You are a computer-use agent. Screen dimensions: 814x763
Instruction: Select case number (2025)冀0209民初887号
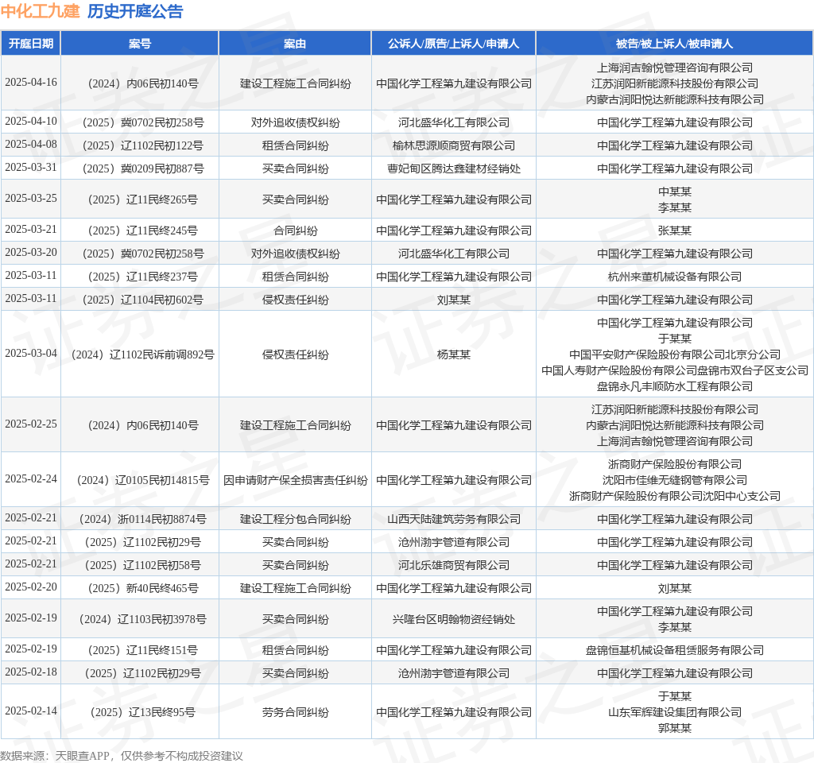[143, 168]
